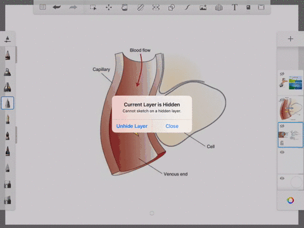Select the Text tool
The width and height of the screenshot is (304, 228).
(234, 8)
